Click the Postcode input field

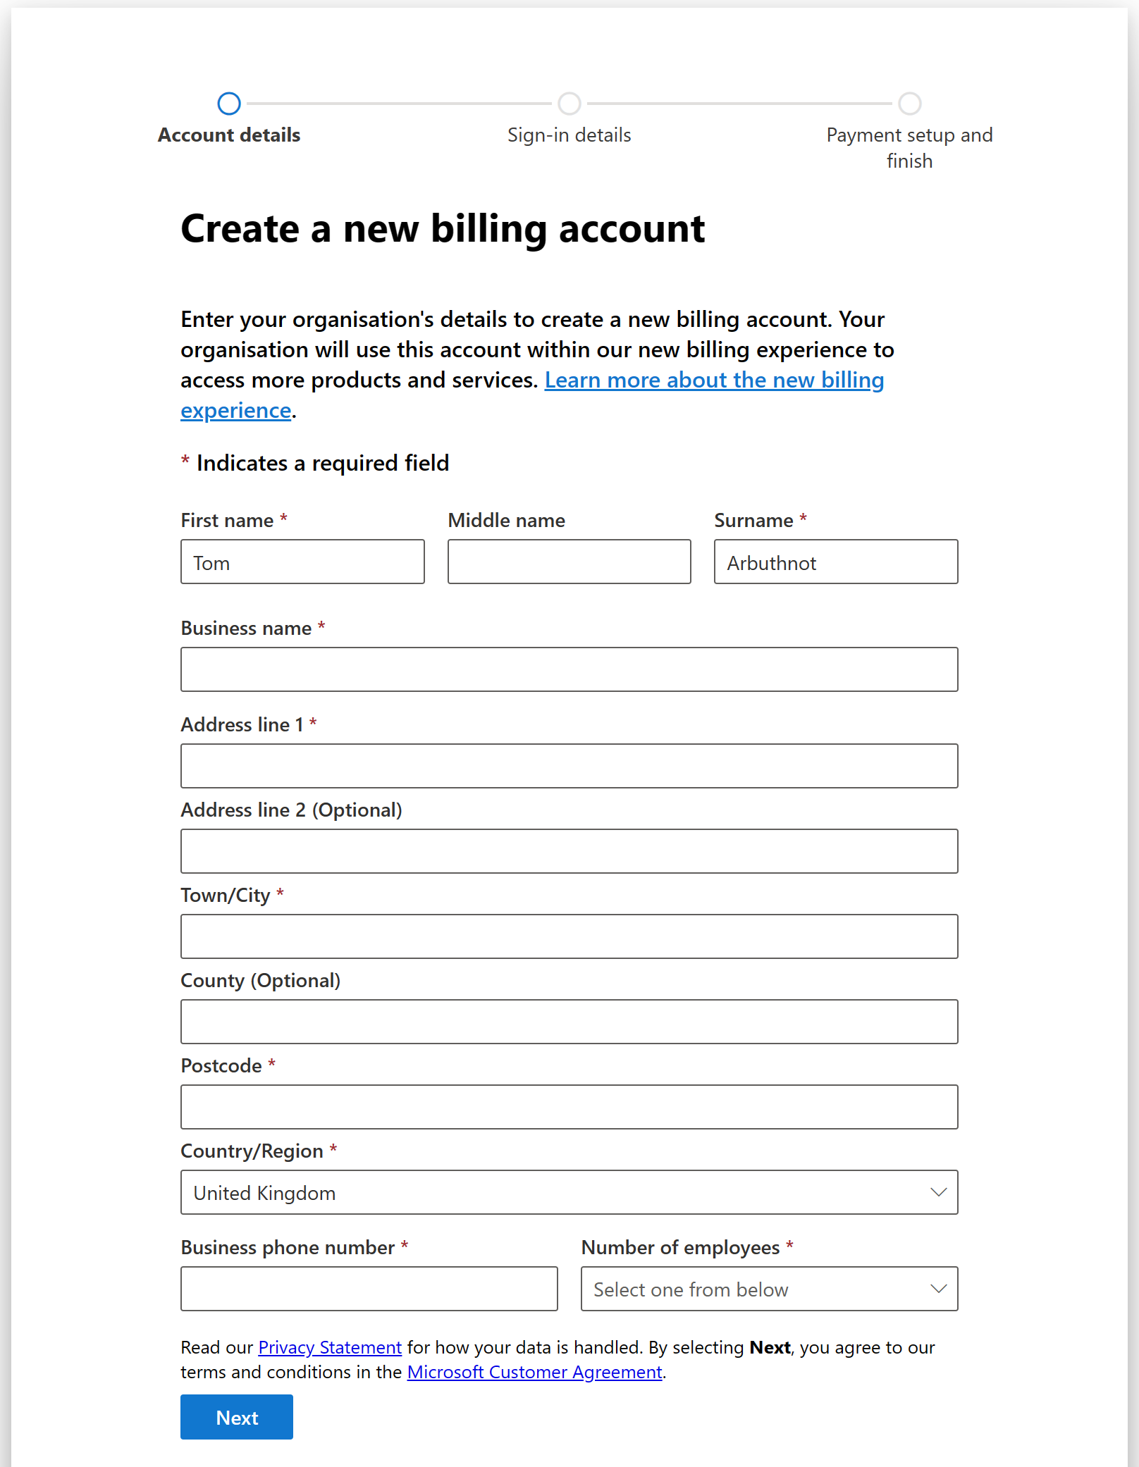[569, 1107]
